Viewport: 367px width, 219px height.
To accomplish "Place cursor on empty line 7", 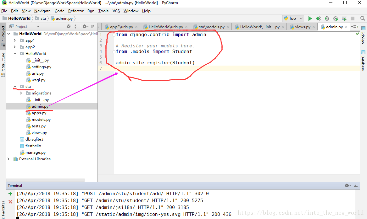I will click(x=236, y=68).
